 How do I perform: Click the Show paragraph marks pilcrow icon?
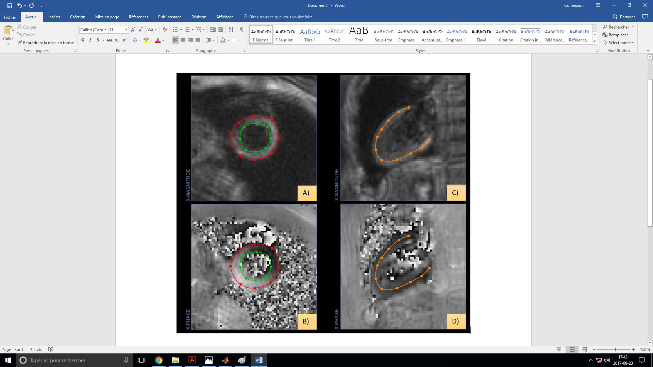(x=241, y=30)
